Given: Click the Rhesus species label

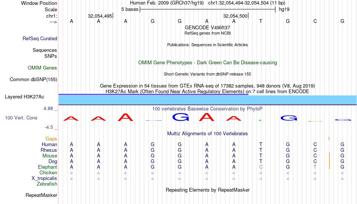Looking at the screenshot, I should pyautogui.click(x=49, y=150).
